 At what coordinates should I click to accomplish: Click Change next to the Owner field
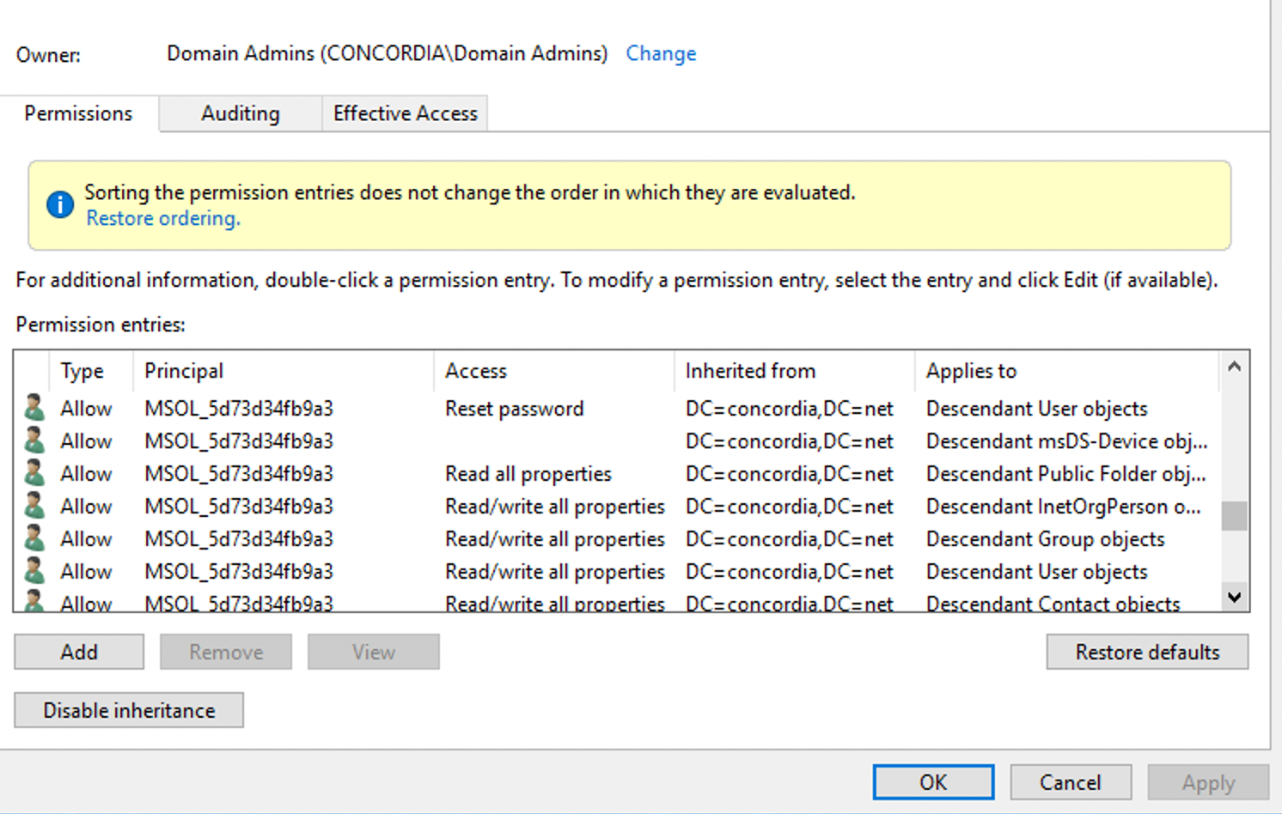[x=660, y=53]
